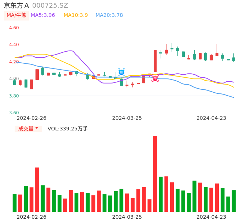Click the VOL:339.25万手 volume readout

(68, 129)
